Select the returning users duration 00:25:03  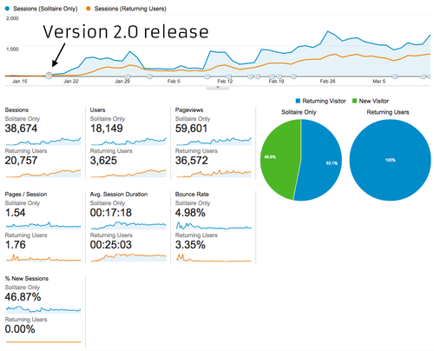click(111, 245)
